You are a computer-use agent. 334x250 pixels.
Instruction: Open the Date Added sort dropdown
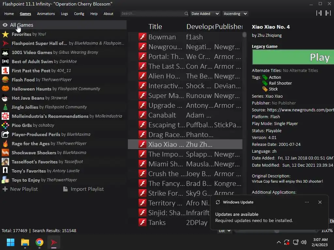click(x=205, y=14)
